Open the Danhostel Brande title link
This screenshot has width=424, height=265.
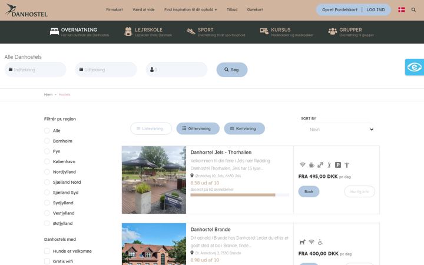[x=210, y=229]
